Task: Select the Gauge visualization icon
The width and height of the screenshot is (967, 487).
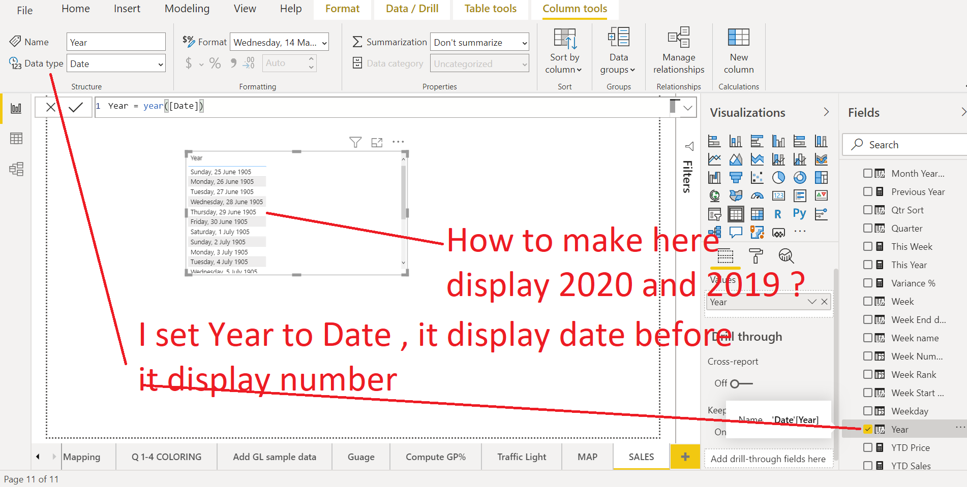Action: 757,196
